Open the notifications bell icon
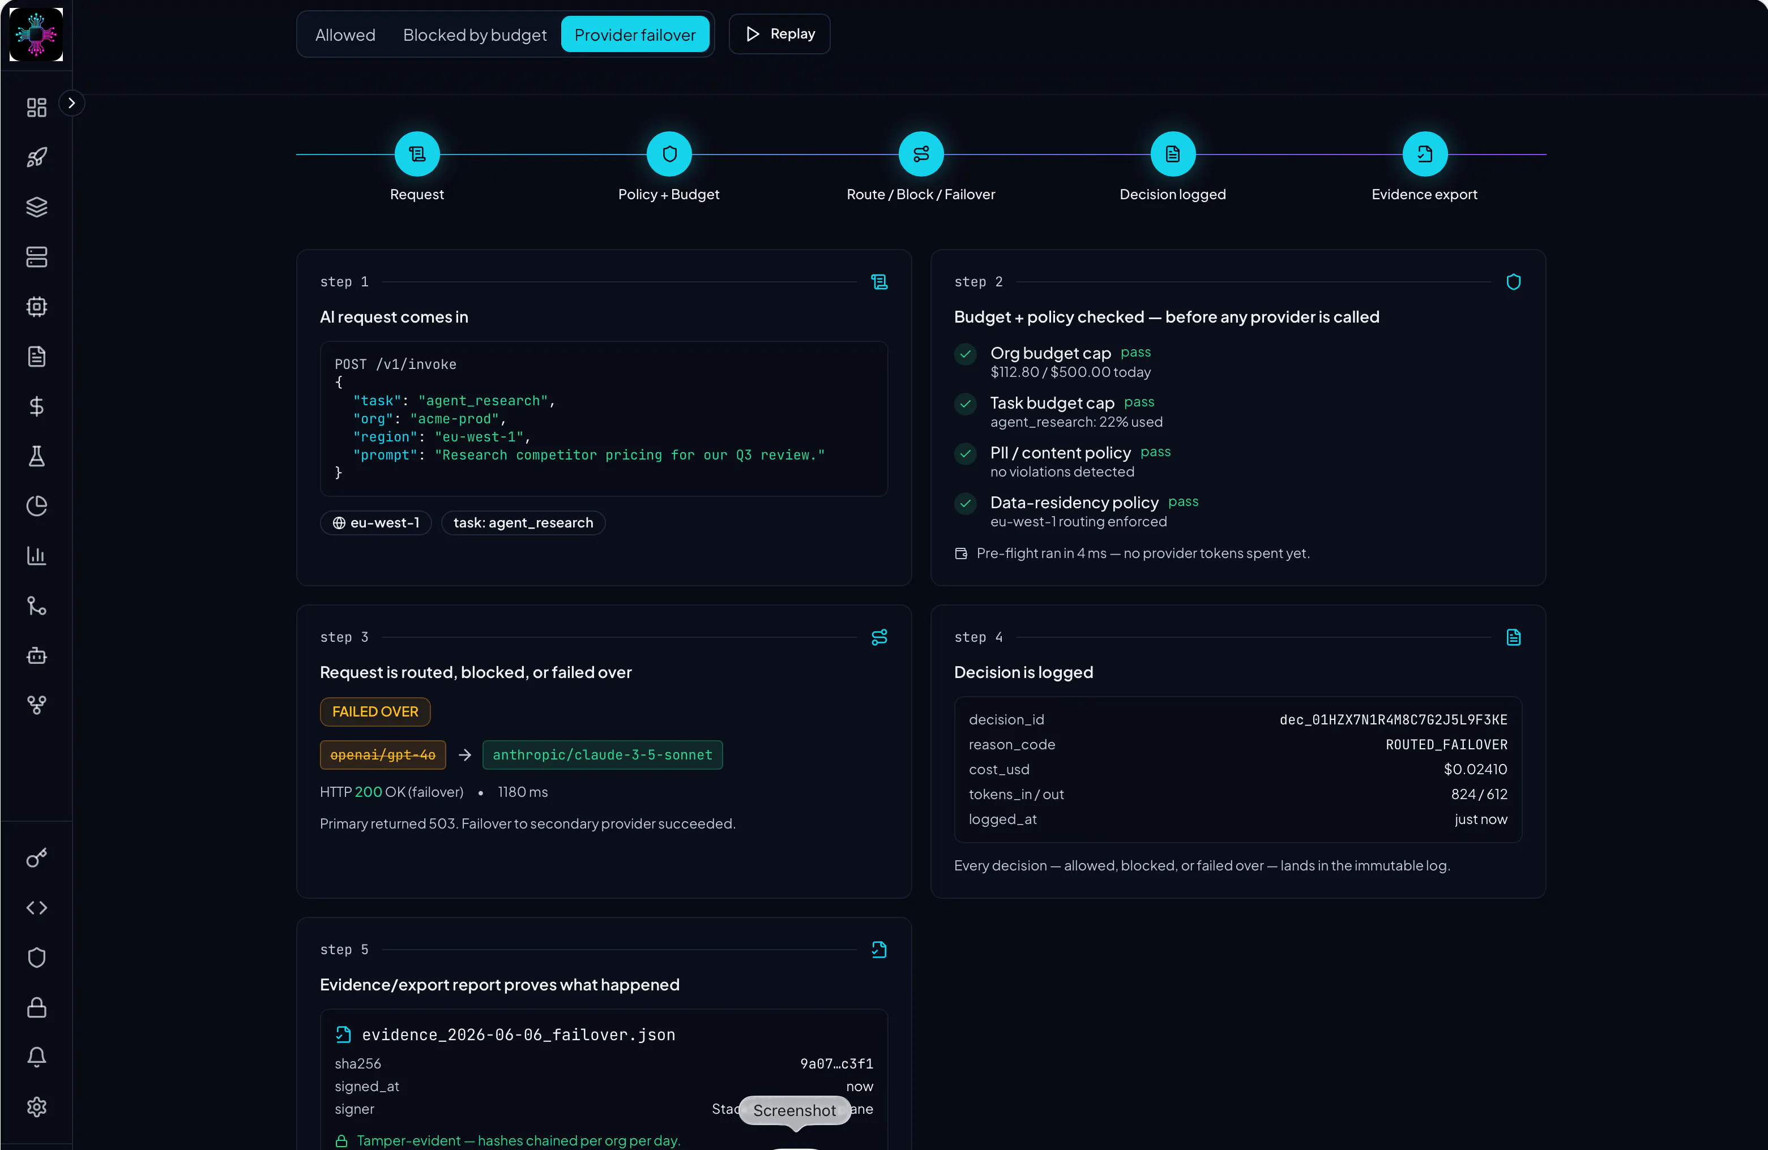The height and width of the screenshot is (1150, 1768). tap(36, 1057)
